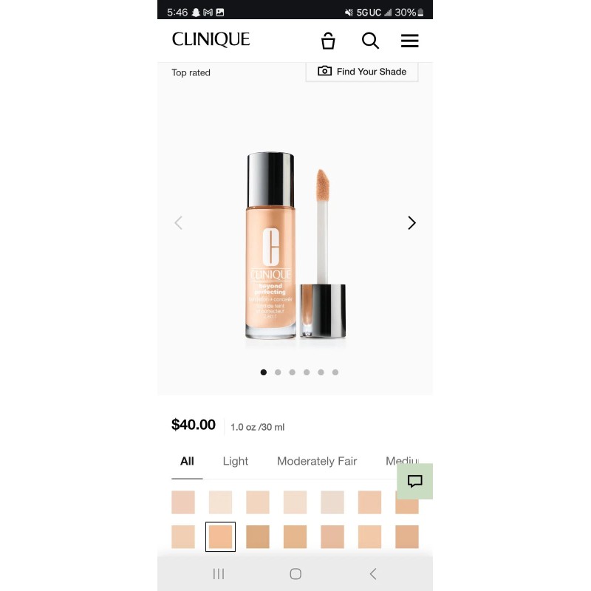This screenshot has height=591, width=591.
Task: Go to the Clinique logo homepage
Action: [211, 40]
